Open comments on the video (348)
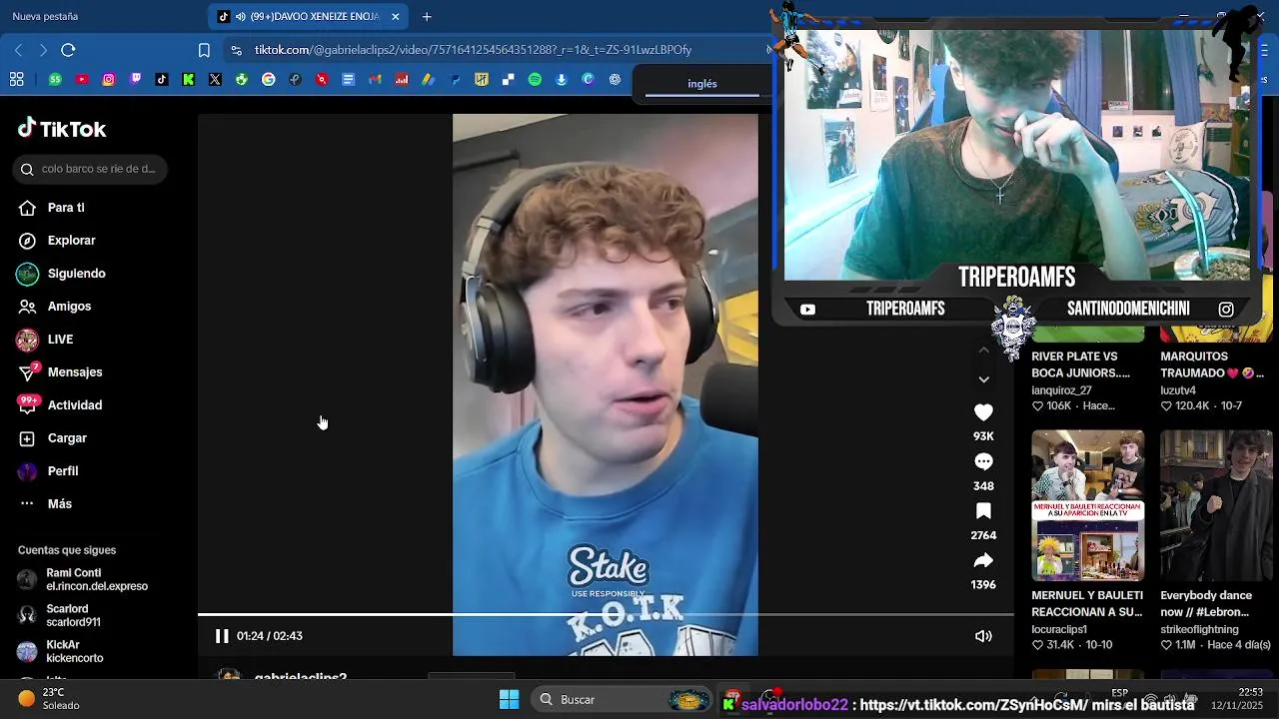Viewport: 1279px width, 719px height. click(983, 461)
